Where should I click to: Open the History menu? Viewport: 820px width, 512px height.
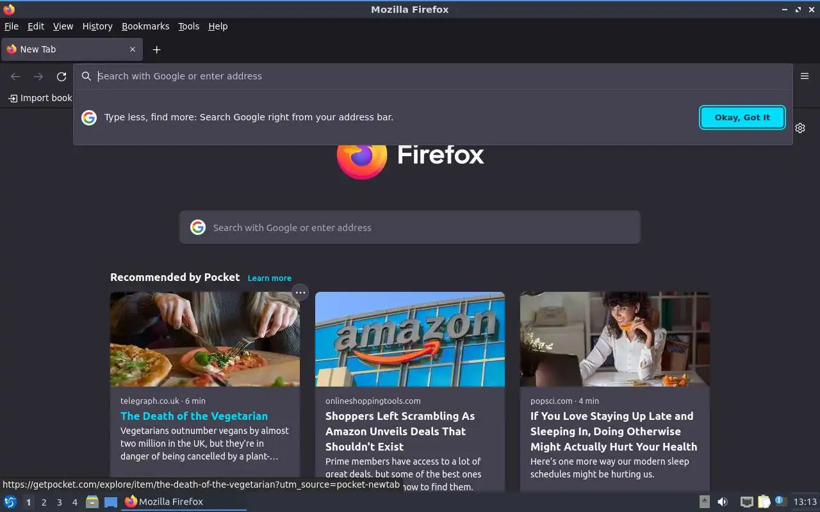[97, 26]
